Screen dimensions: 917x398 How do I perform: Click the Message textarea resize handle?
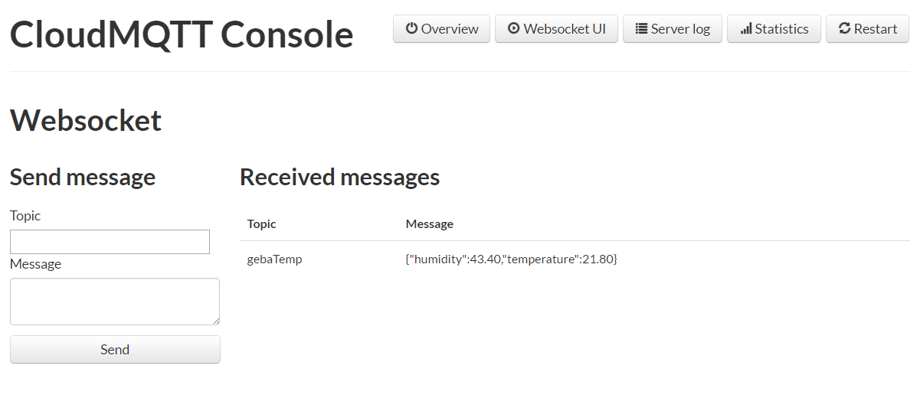(216, 321)
